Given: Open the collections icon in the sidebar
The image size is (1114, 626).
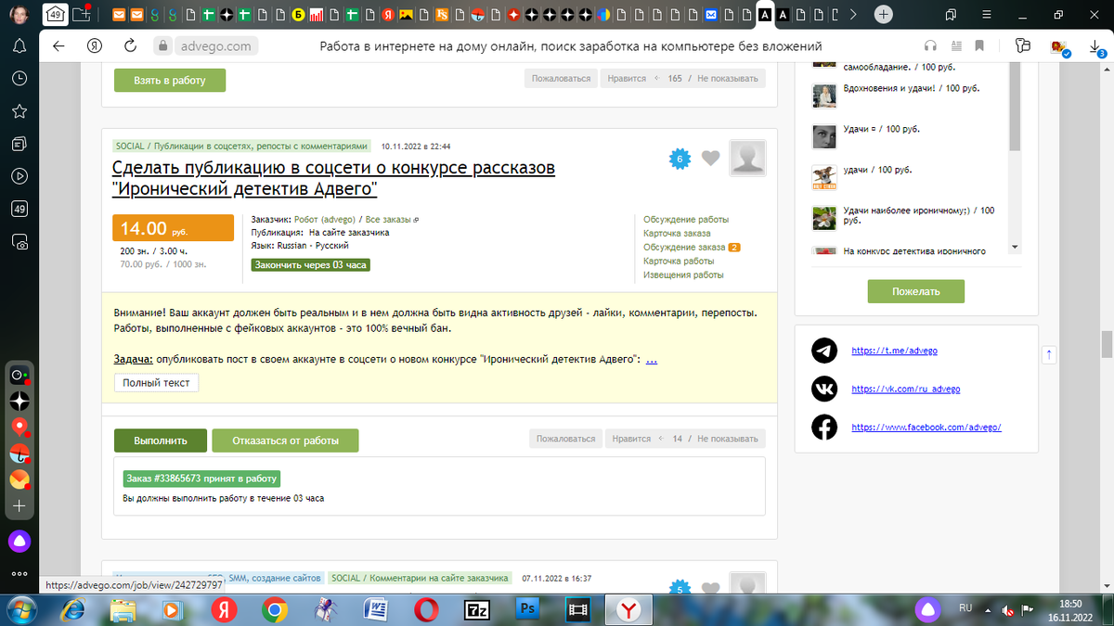Looking at the screenshot, I should 19,144.
